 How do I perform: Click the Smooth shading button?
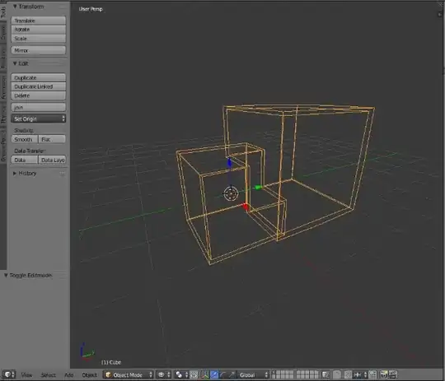coord(25,139)
